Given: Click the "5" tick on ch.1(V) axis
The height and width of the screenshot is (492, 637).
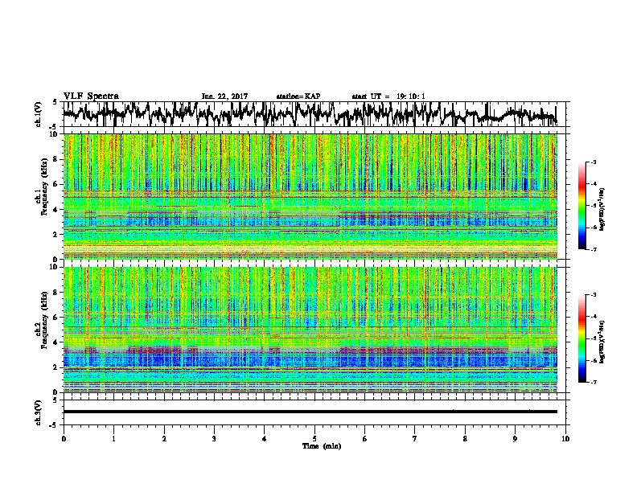Looking at the screenshot, I should [x=55, y=102].
